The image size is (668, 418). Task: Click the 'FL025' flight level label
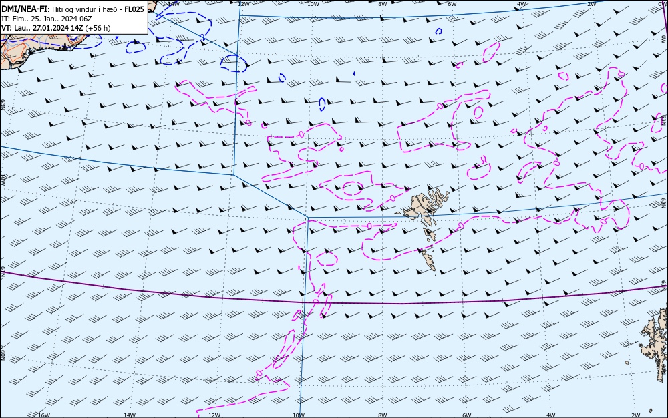(134, 10)
